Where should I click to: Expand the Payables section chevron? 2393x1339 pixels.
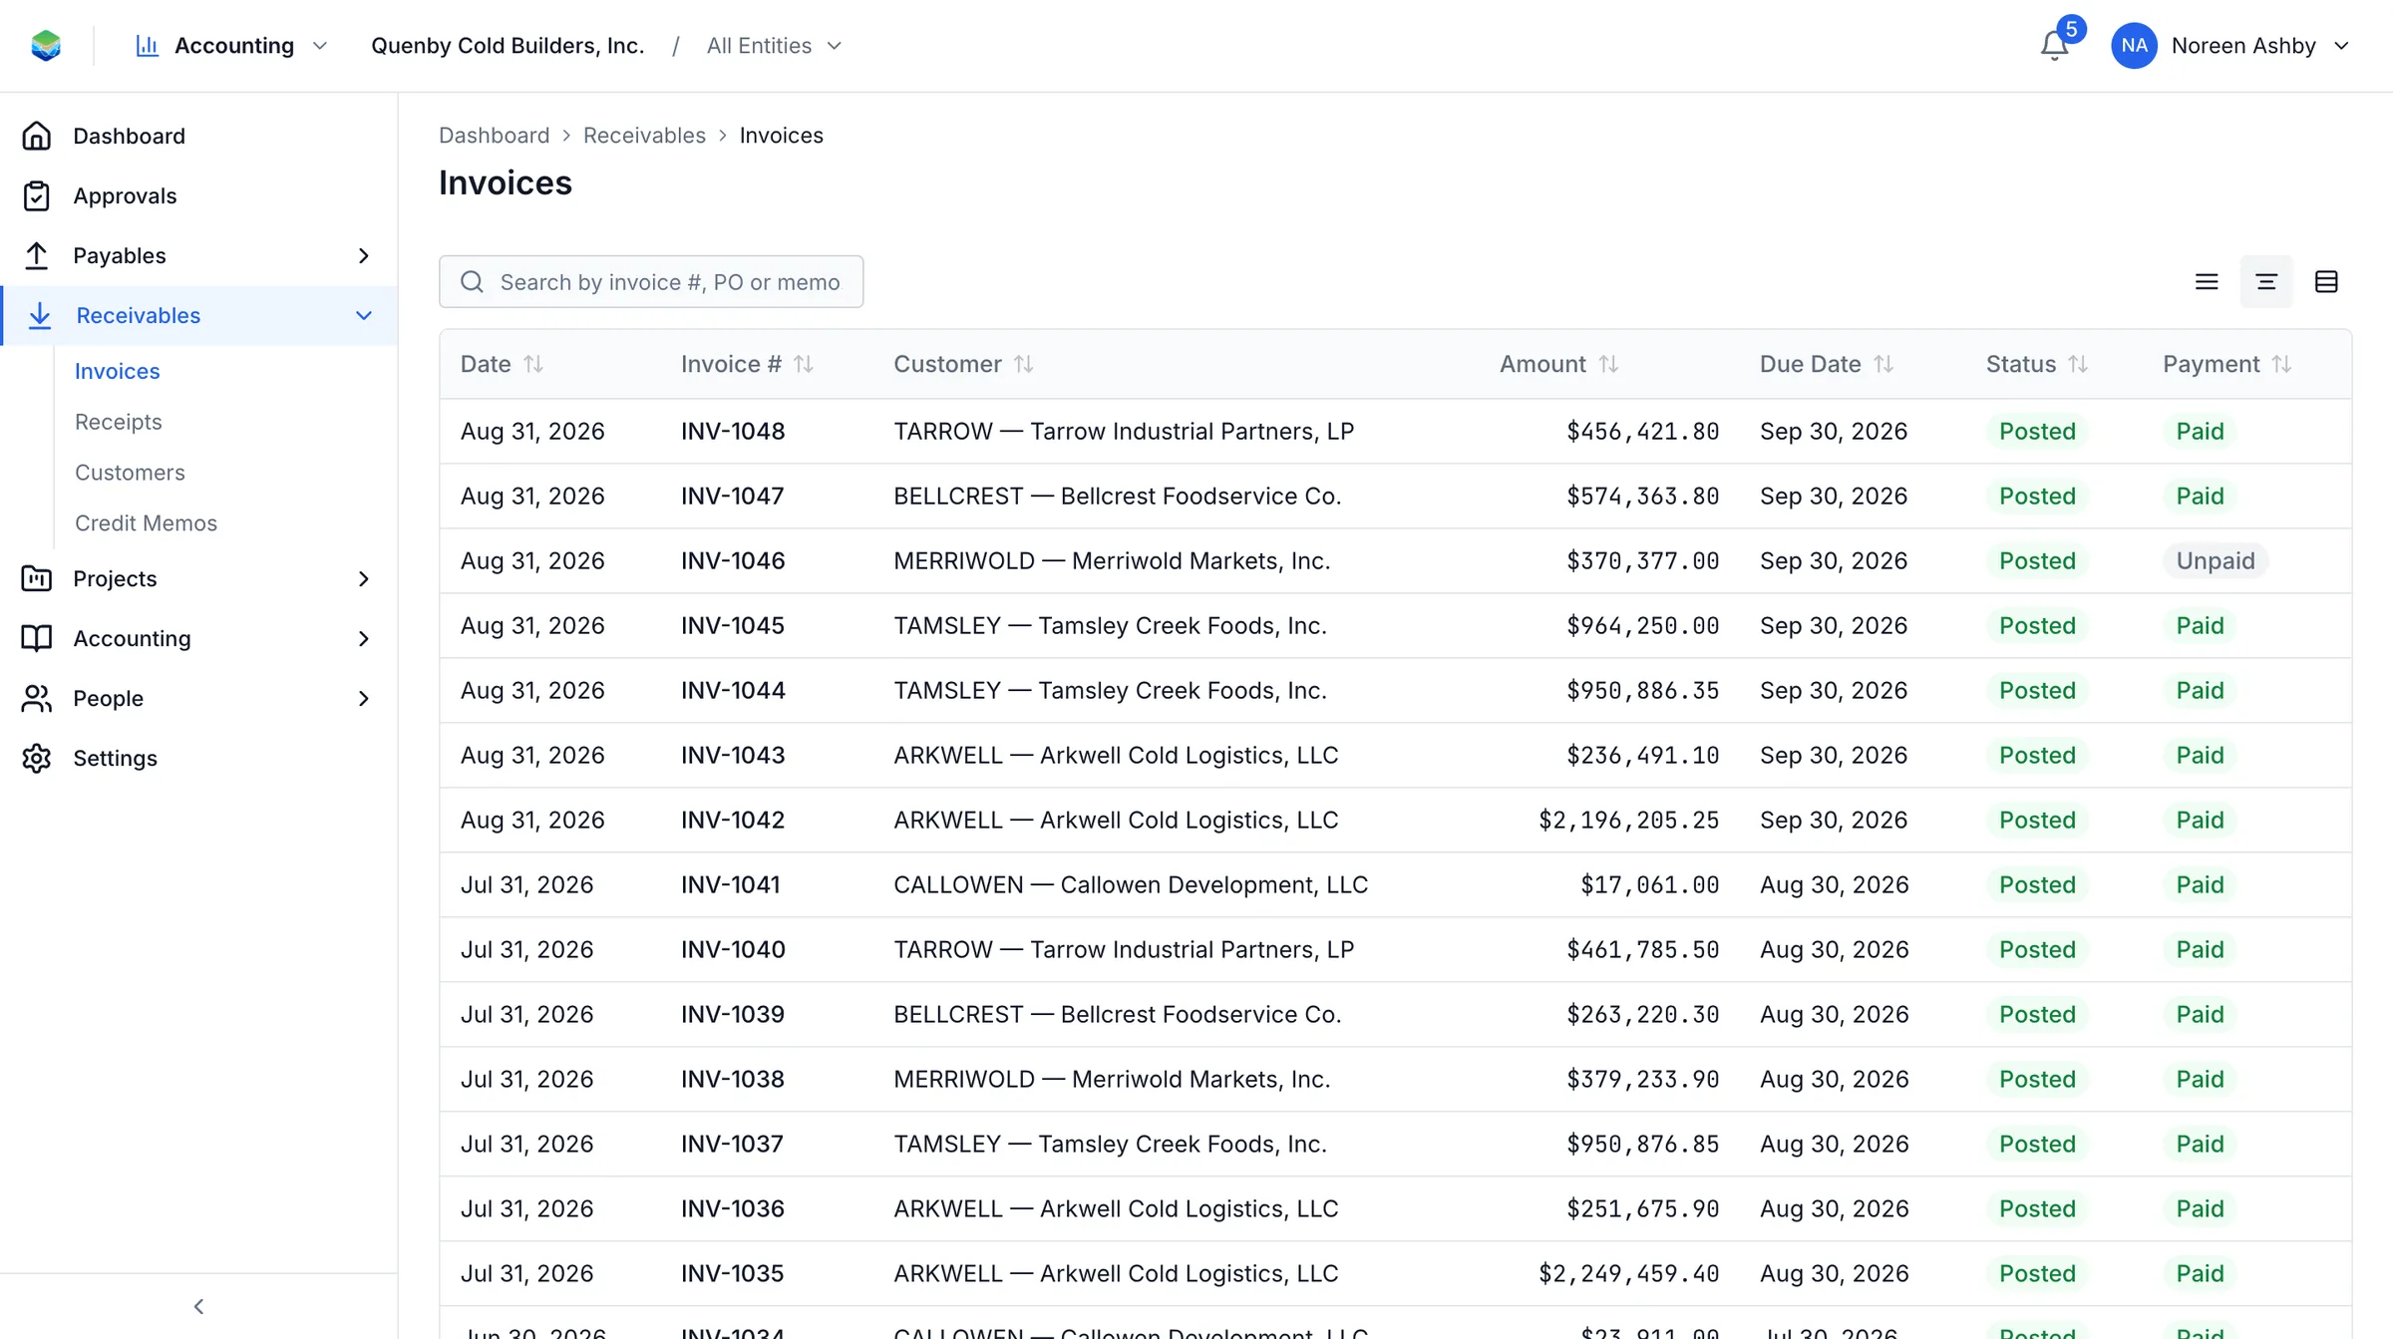click(x=364, y=255)
